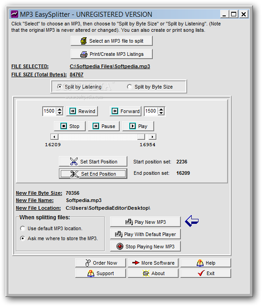Click the Rewind button
Screen dimensions: 262x306
82,111
